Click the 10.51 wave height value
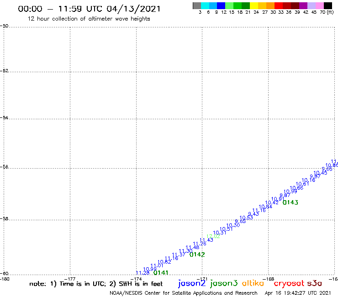This screenshot has width=338, height=297. click(226, 229)
